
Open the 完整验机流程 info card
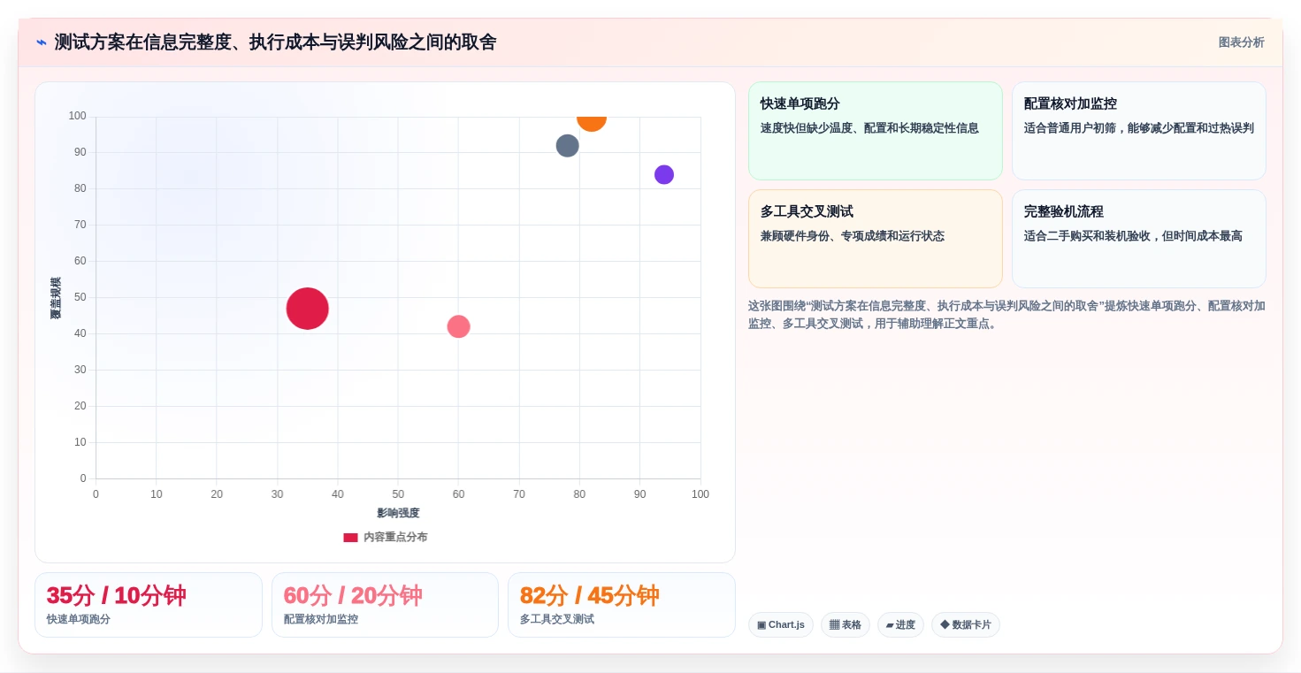click(1139, 239)
